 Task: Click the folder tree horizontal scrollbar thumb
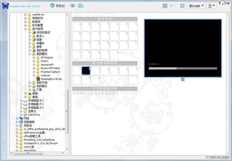click(28, 153)
